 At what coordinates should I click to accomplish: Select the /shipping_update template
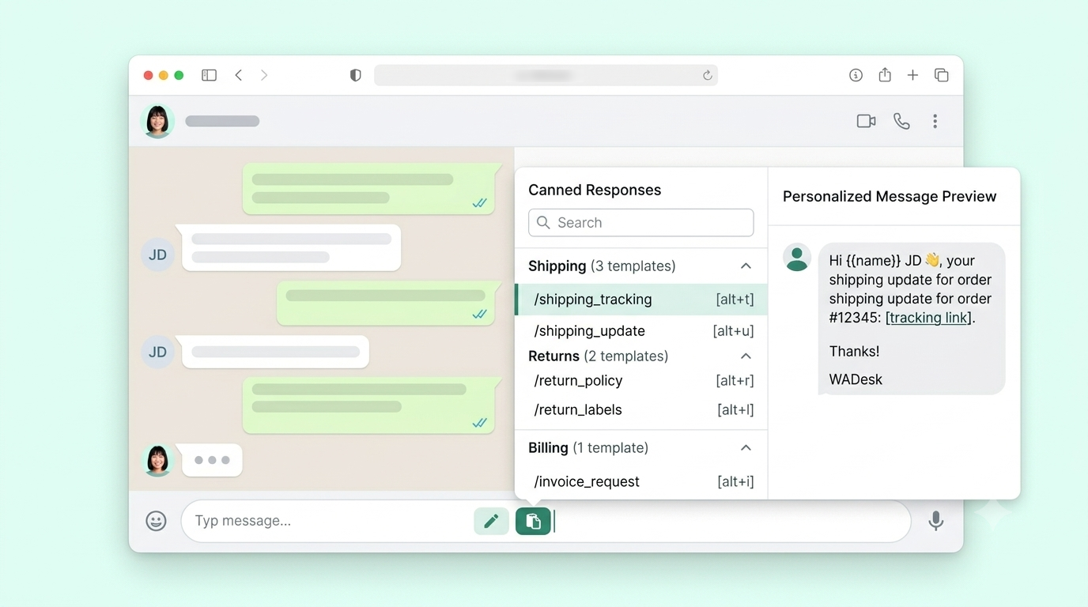[640, 331]
